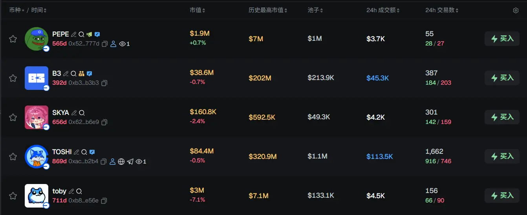Click 买入 button for B3

click(x=502, y=78)
